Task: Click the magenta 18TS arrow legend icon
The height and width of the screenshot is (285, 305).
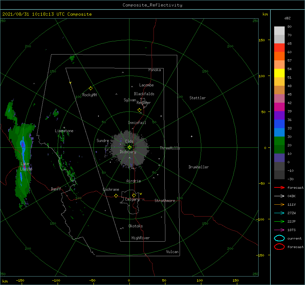Action: point(279,230)
